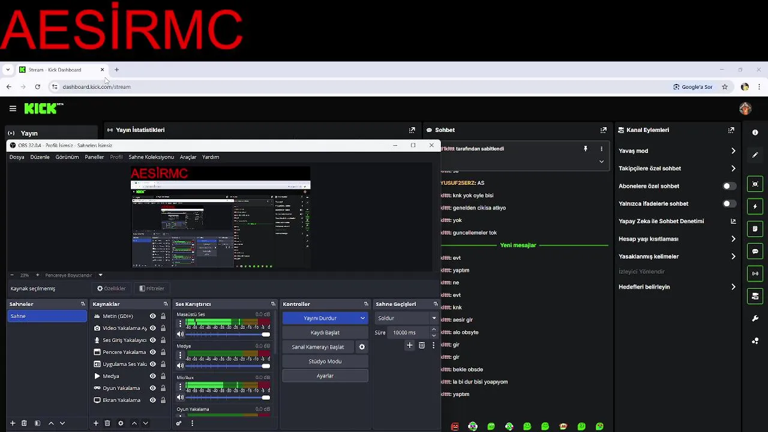Hide the Ses Giriş Yakalayıcı source

pyautogui.click(x=152, y=340)
